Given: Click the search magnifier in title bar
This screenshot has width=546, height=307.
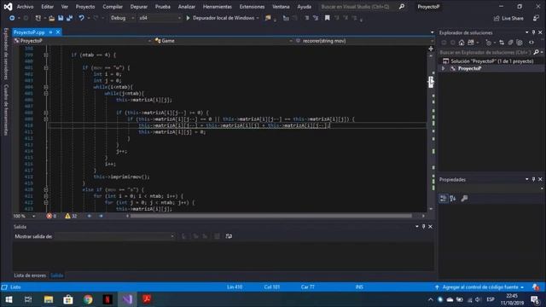Looking at the screenshot, I should click(402, 7).
